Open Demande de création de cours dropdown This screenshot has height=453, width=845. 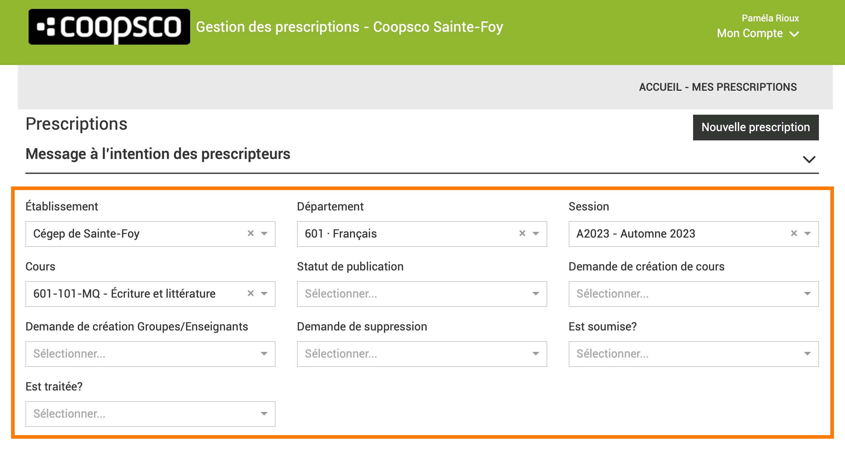693,294
